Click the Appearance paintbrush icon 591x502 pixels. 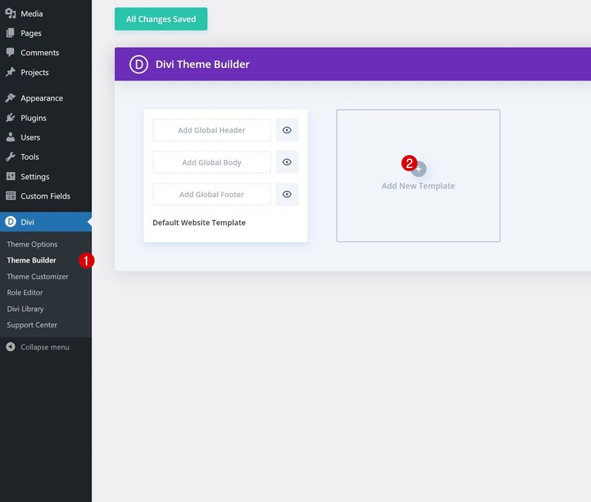tap(11, 98)
